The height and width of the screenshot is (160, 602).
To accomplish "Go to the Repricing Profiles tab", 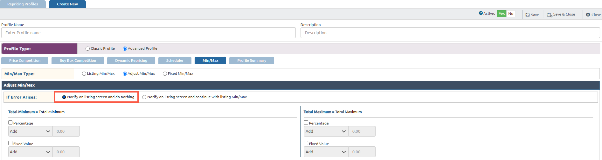I will coord(23,4).
